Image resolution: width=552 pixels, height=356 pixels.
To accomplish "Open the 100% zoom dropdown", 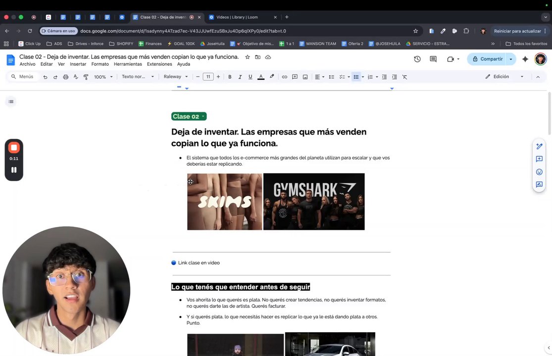I will pyautogui.click(x=103, y=77).
